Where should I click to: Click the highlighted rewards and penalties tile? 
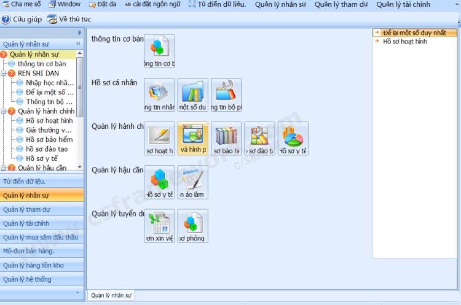point(192,137)
